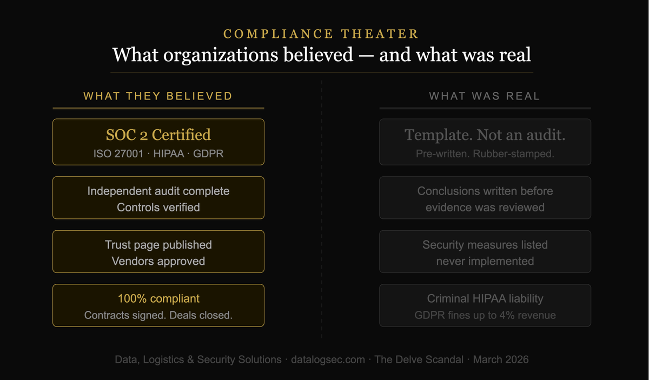
Task: Click 'The Delve Scandal' footer text
Action: [419, 359]
